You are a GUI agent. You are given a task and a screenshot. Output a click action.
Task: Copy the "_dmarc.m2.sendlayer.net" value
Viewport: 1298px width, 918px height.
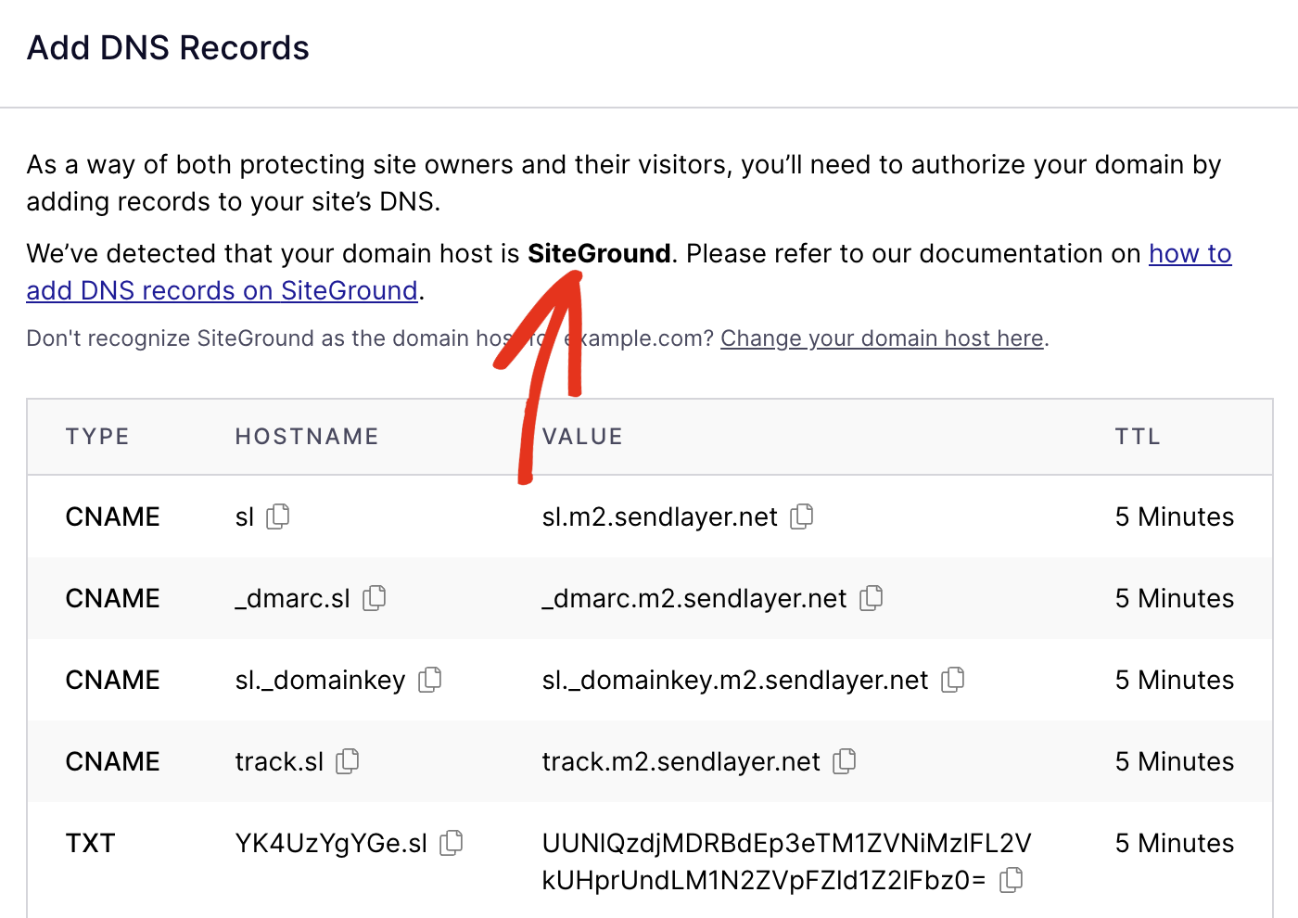pyautogui.click(x=872, y=598)
